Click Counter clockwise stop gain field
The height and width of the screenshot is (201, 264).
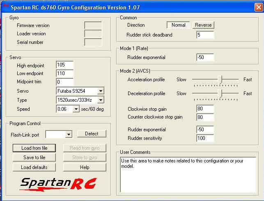[205, 117]
